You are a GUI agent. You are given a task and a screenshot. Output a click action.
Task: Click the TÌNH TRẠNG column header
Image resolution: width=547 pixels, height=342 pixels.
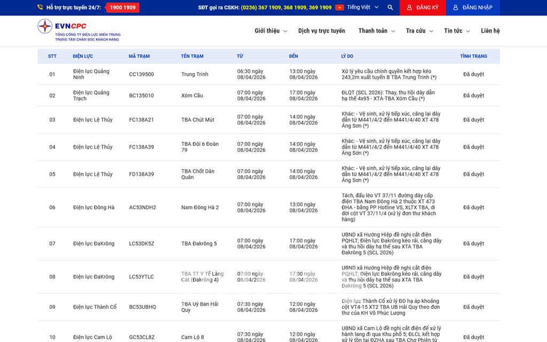[x=473, y=56]
